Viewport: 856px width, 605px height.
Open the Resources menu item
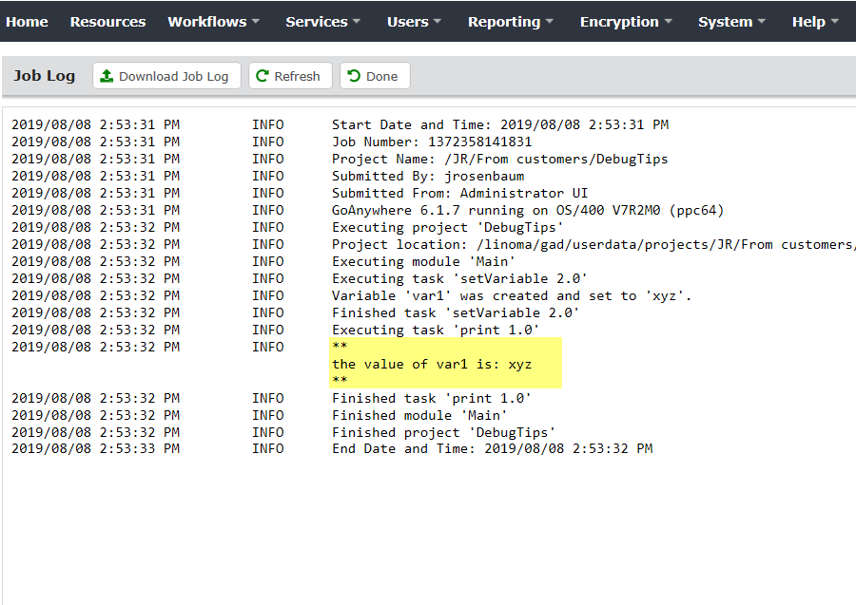tap(107, 22)
